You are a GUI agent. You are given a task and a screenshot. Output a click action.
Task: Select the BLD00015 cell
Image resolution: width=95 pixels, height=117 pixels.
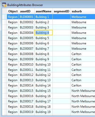[27, 91]
